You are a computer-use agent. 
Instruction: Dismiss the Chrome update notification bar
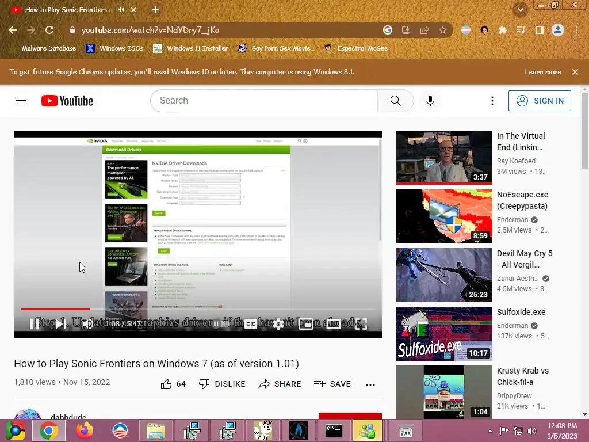tap(575, 72)
